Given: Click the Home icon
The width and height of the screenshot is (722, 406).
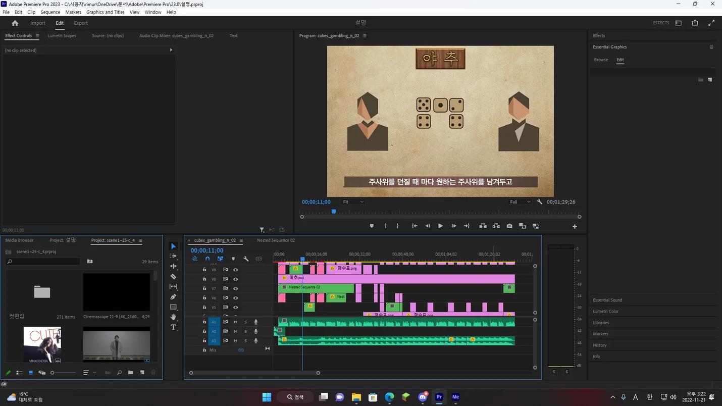Looking at the screenshot, I should point(15,23).
